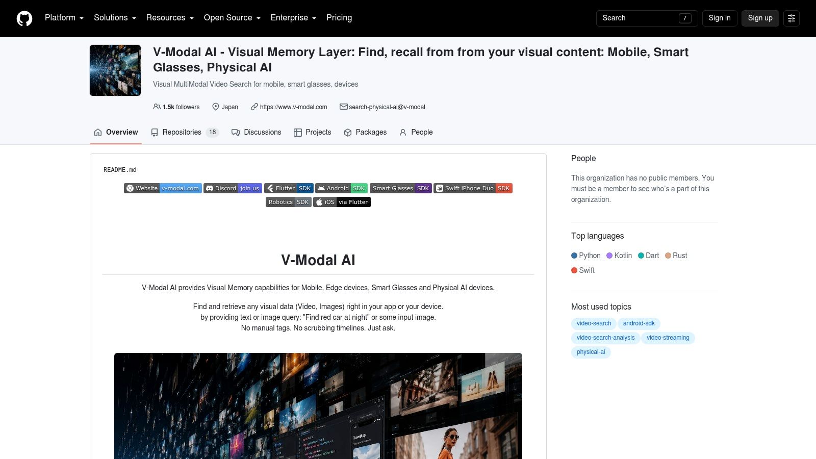Open the Website v-modal.com badge
The width and height of the screenshot is (816, 459).
[163, 188]
